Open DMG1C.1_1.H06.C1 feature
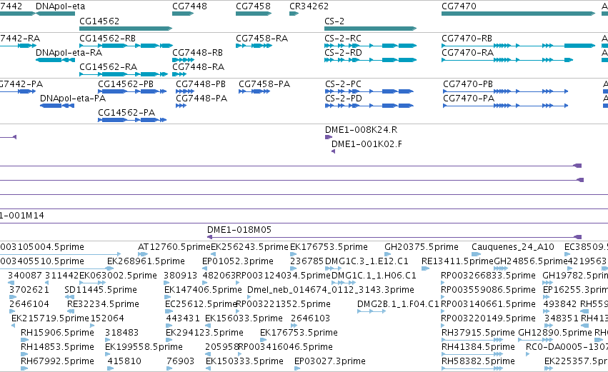Viewport: 608px width, 372px height. (374, 276)
